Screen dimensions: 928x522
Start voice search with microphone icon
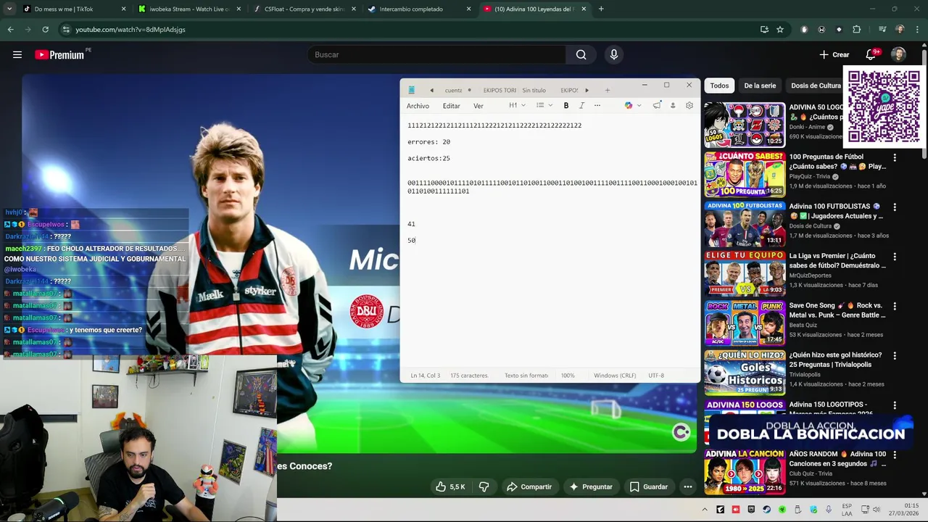click(614, 54)
